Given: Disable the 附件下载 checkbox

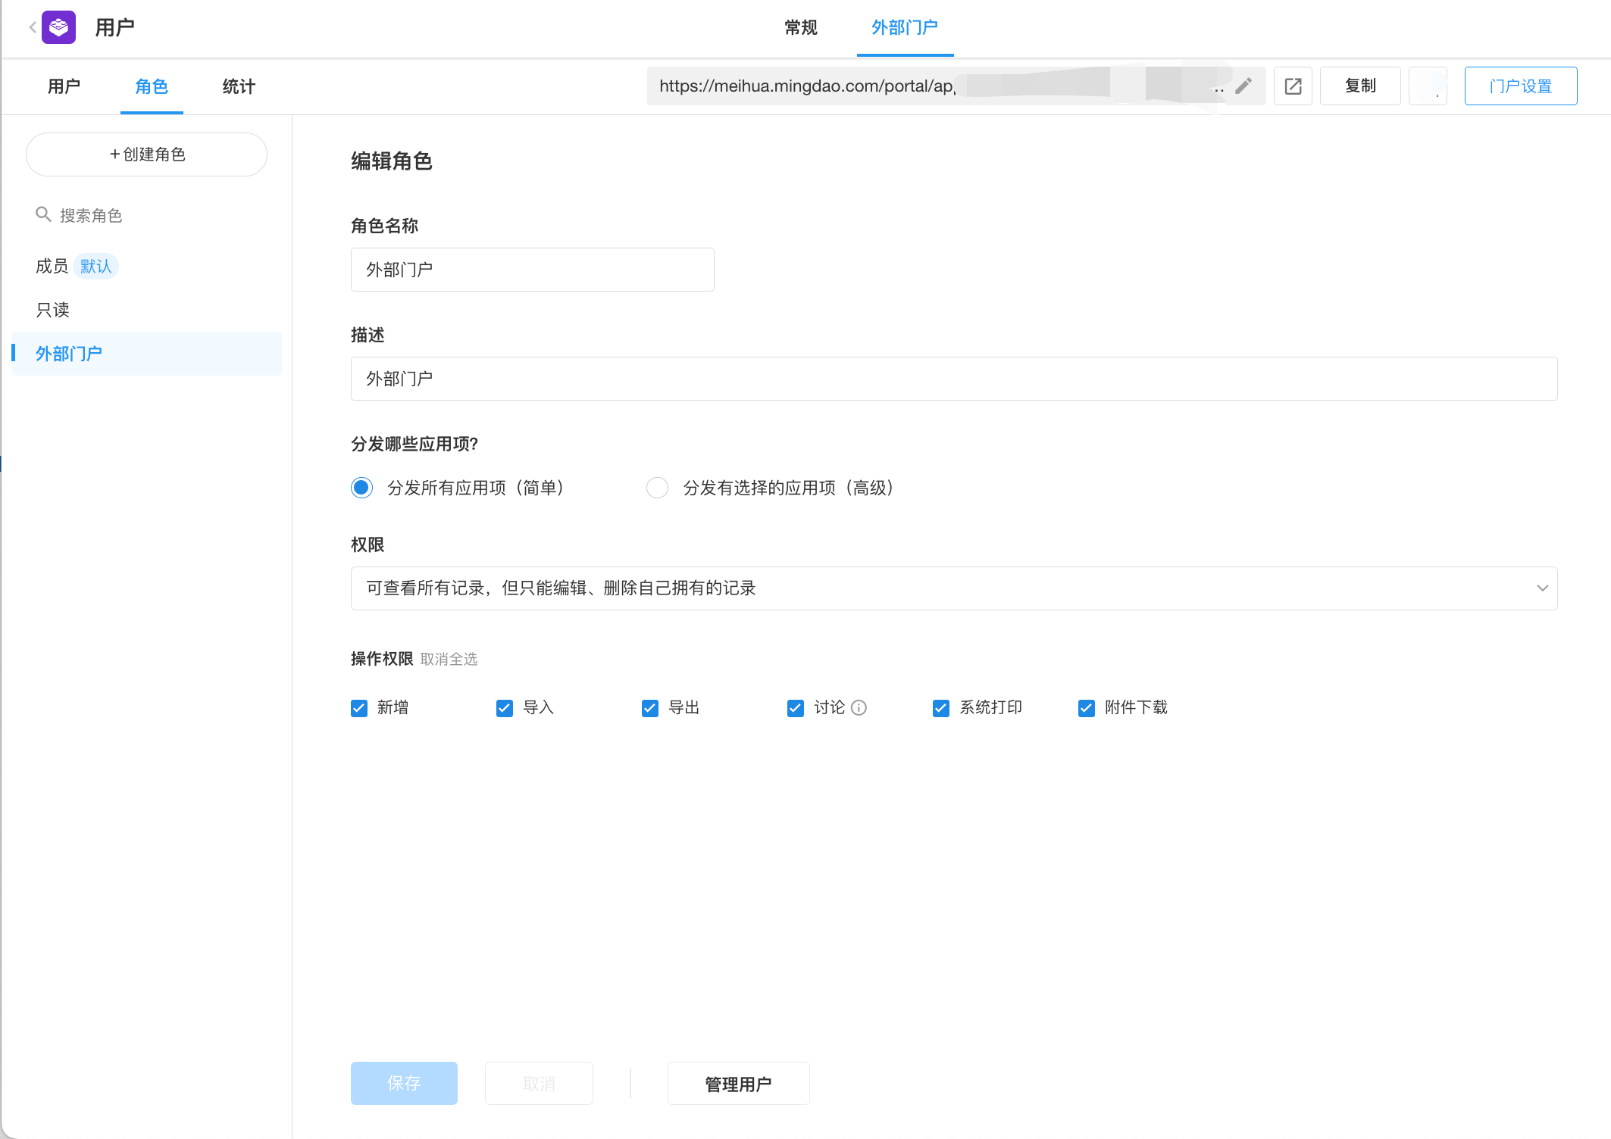Looking at the screenshot, I should coord(1087,707).
